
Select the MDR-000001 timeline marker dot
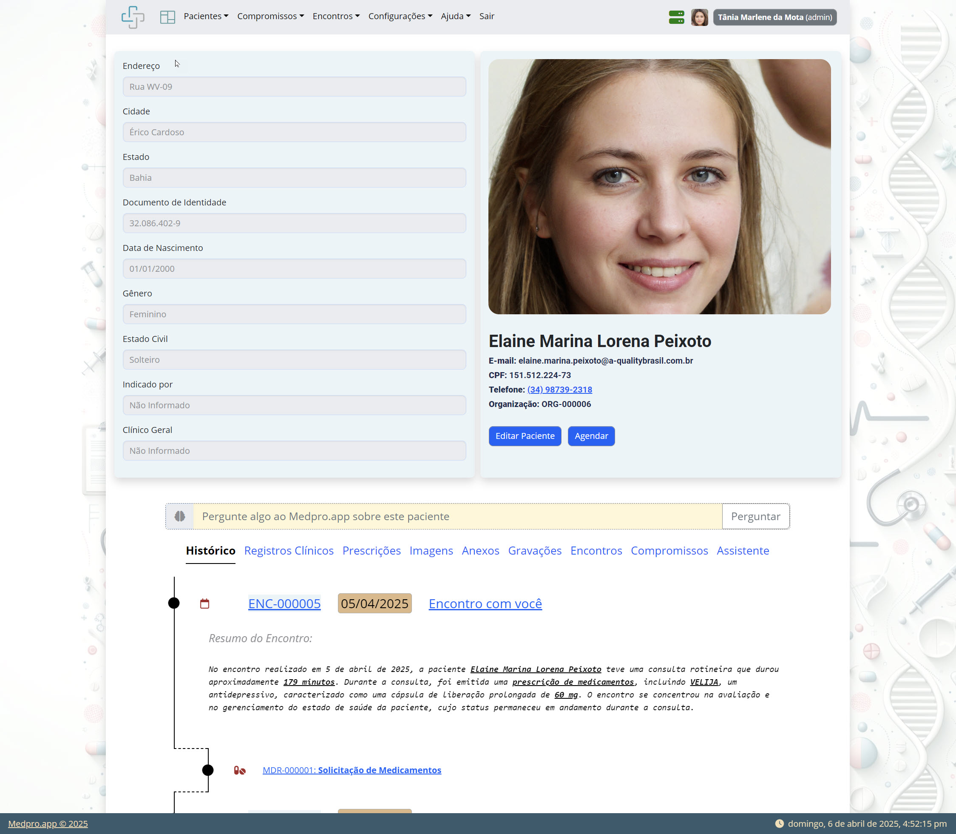(x=208, y=770)
